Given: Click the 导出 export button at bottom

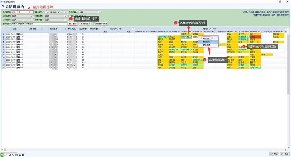Looking at the screenshot, I should 274,154.
